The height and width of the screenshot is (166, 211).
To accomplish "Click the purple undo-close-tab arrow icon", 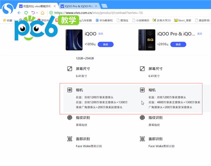I will click(33, 13).
